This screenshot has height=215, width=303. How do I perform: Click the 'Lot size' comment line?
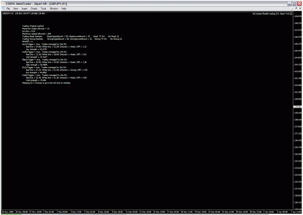[x=29, y=31]
